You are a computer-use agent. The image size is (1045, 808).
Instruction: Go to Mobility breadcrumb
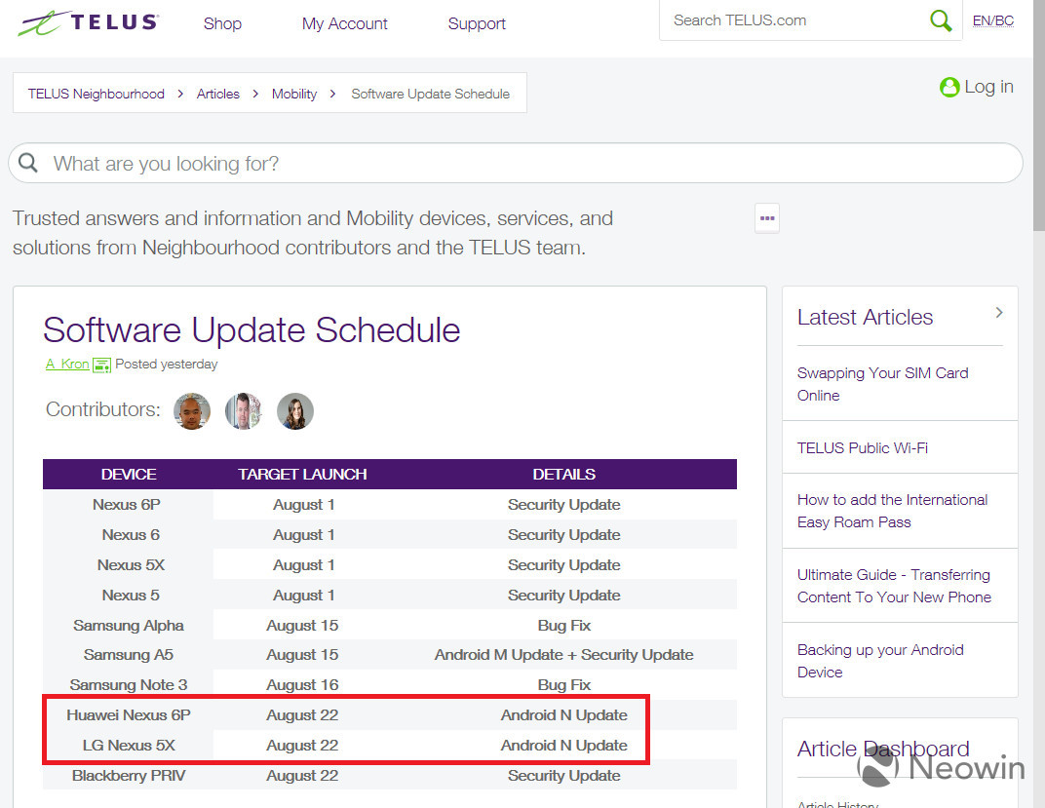tap(294, 94)
